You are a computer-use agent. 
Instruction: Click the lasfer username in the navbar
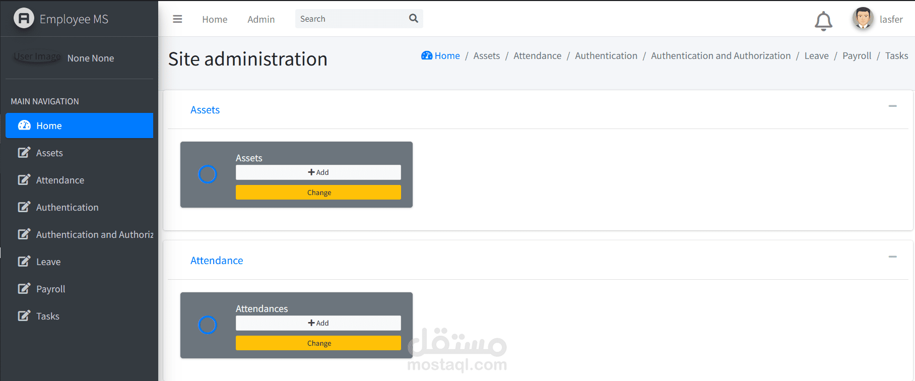point(891,19)
